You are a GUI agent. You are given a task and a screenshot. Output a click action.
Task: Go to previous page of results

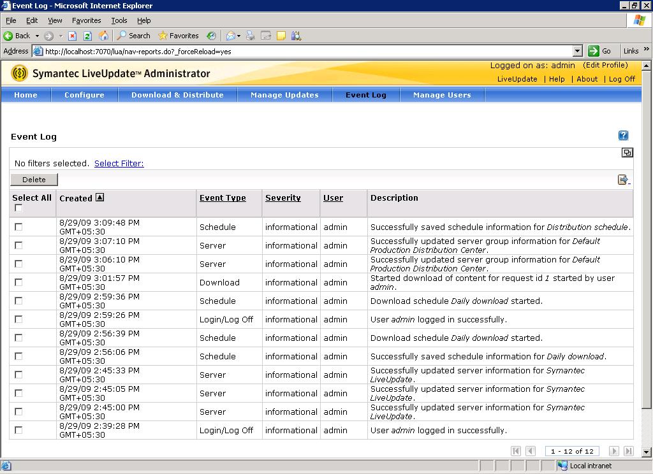531,450
